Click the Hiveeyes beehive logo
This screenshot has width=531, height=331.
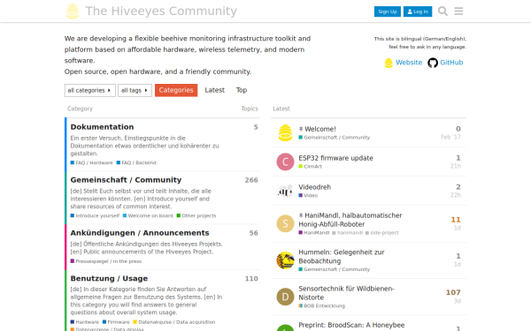point(73,11)
